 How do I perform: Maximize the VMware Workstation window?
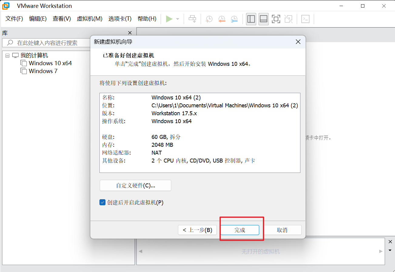[363, 6]
